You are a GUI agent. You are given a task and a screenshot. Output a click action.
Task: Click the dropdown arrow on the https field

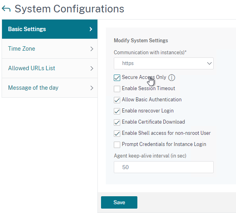click(x=209, y=63)
